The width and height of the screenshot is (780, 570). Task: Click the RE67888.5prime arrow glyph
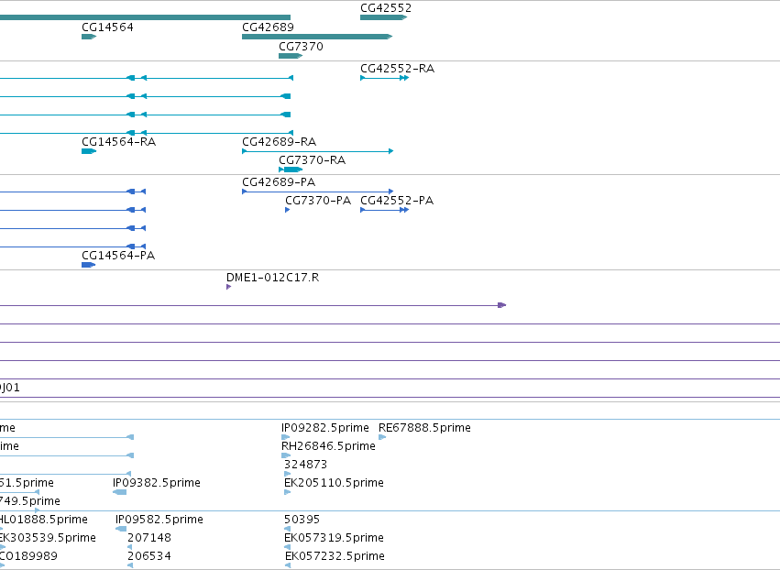click(382, 437)
